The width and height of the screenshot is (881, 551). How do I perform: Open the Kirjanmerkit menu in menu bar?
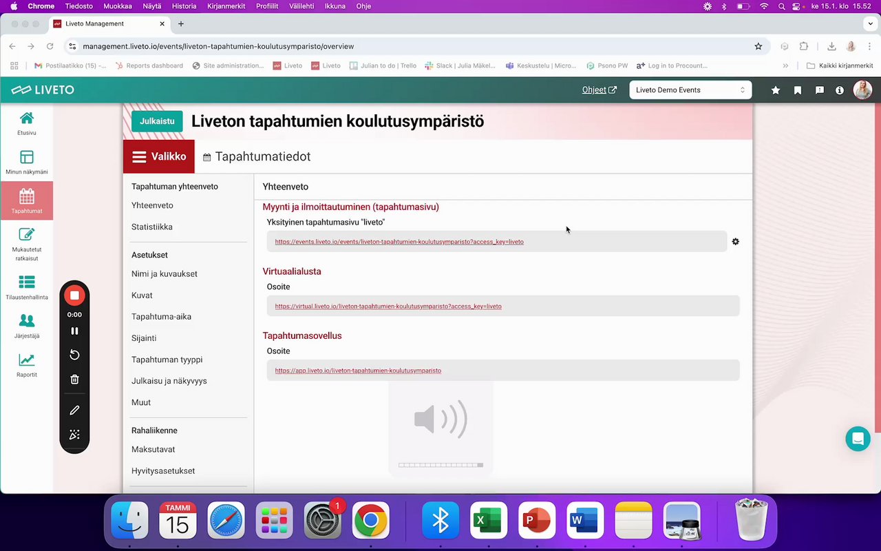point(226,6)
